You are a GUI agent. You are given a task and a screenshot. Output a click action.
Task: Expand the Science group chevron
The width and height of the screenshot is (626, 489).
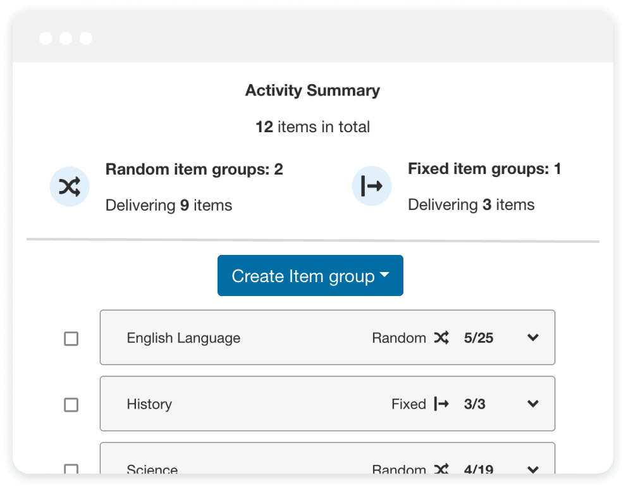(x=533, y=469)
